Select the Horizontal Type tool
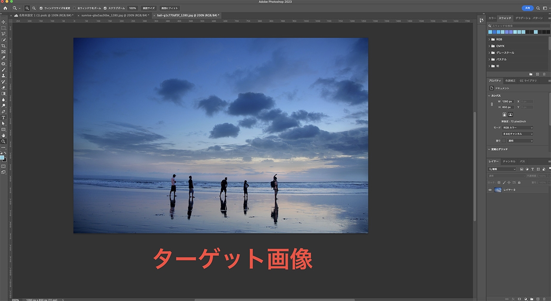The width and height of the screenshot is (551, 301). pyautogui.click(x=3, y=117)
